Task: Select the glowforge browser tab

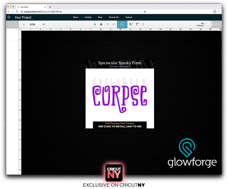Action: [x=31, y=7]
